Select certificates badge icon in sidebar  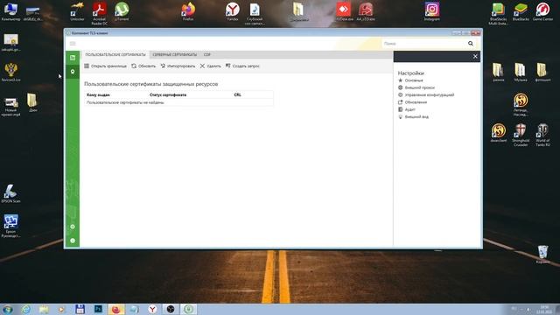point(73,72)
